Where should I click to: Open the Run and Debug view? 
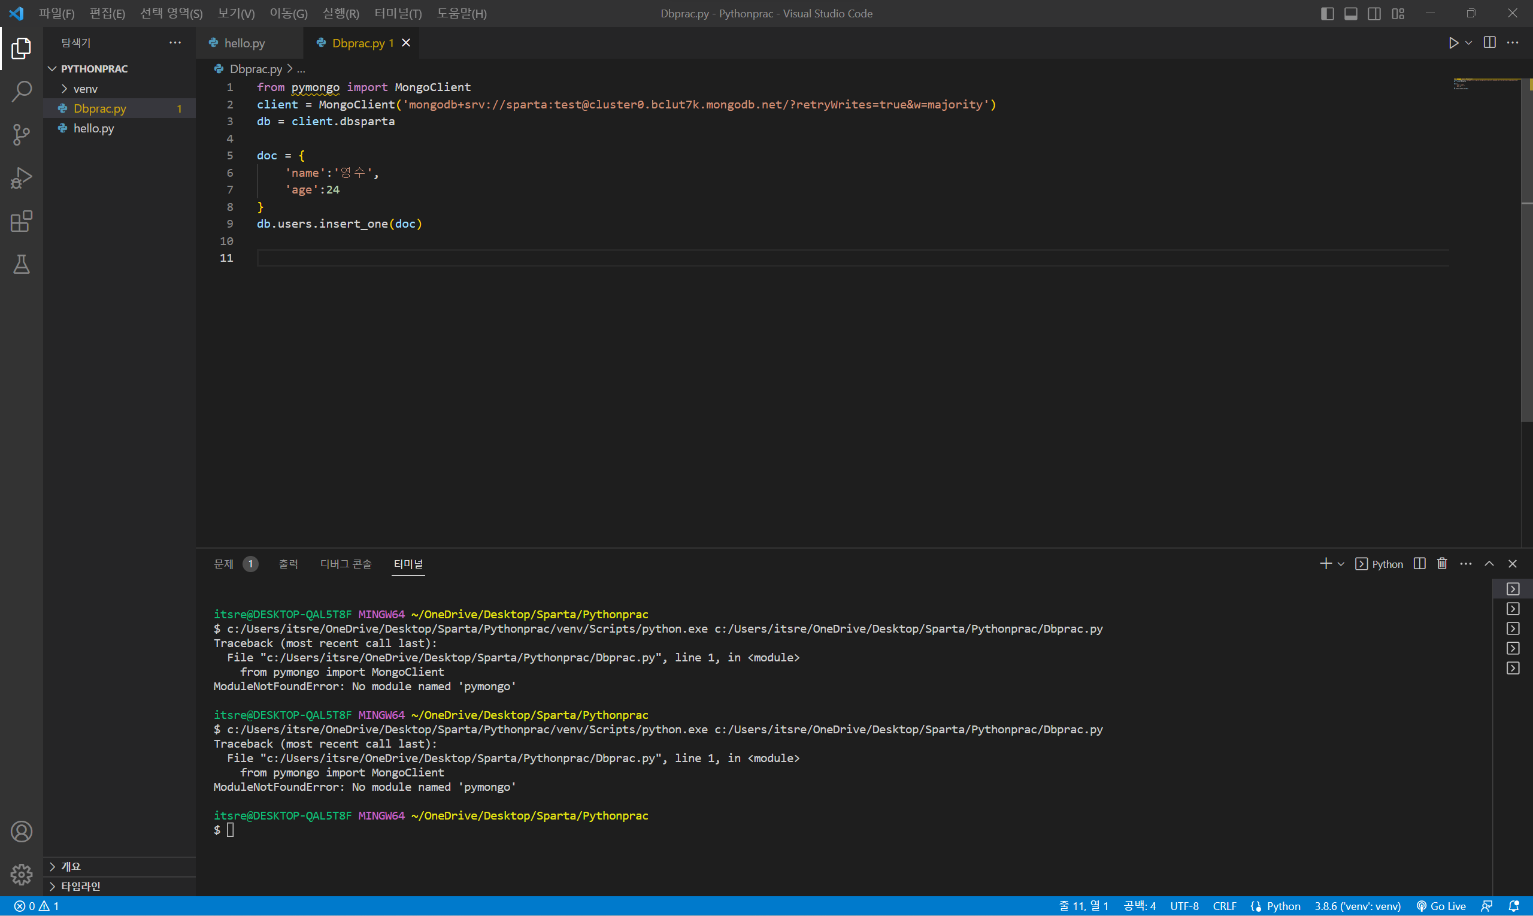click(21, 178)
